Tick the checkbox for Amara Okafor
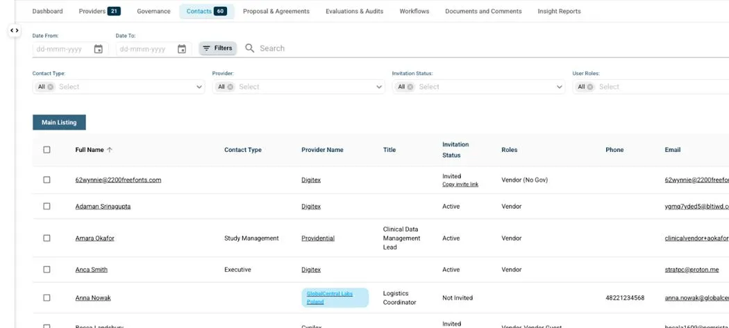This screenshot has width=729, height=328. coord(47,238)
